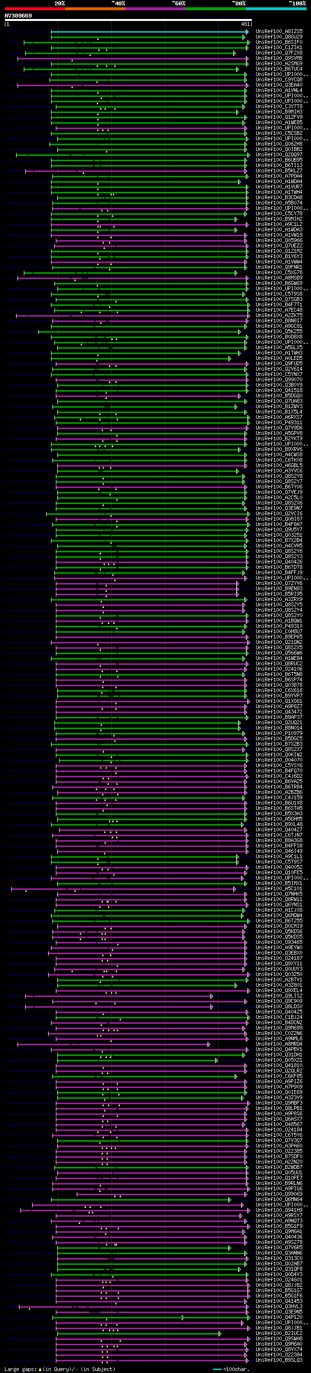The image size is (311, 1373).
Task: Open hit UniRef100_A7PDA4
Action: (x=279, y=176)
